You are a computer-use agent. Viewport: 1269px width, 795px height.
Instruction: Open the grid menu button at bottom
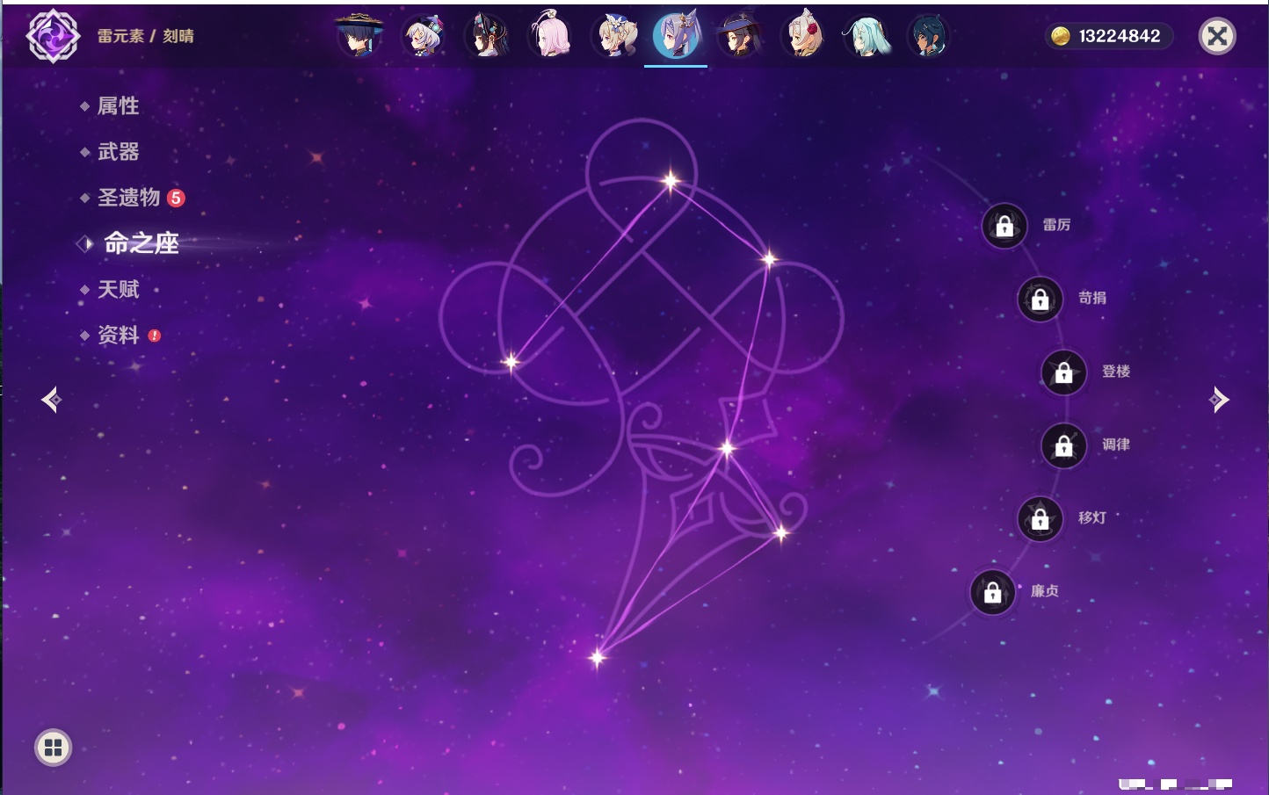pos(53,748)
